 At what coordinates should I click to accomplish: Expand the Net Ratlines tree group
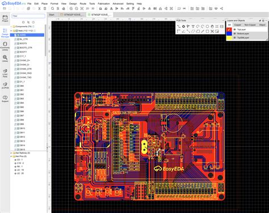(x=11, y=153)
